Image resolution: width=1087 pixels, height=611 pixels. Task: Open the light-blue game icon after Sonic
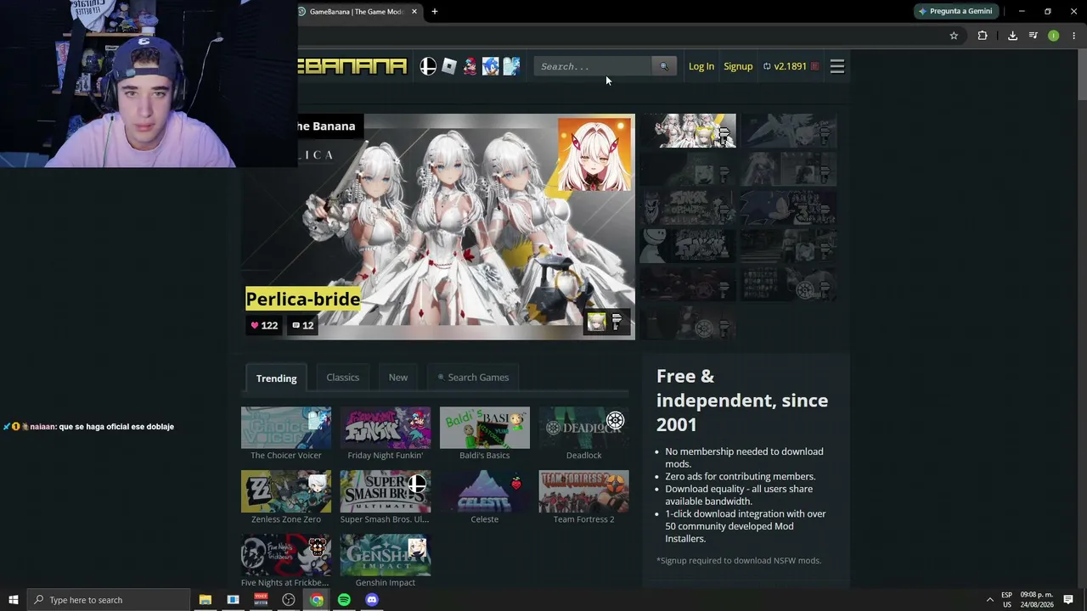(x=510, y=66)
